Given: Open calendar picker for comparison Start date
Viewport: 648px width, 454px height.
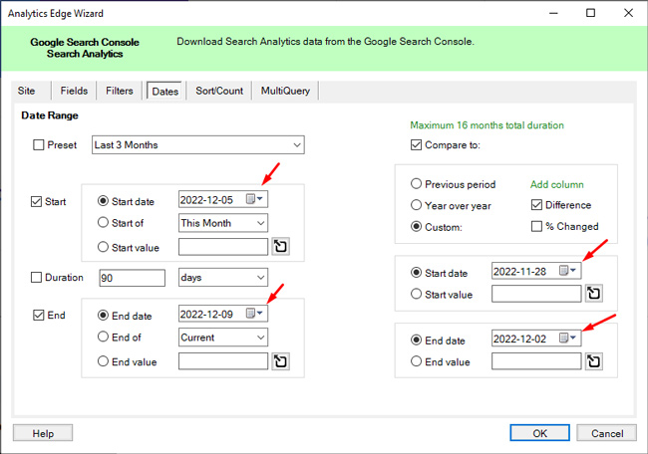Looking at the screenshot, I should [x=568, y=271].
